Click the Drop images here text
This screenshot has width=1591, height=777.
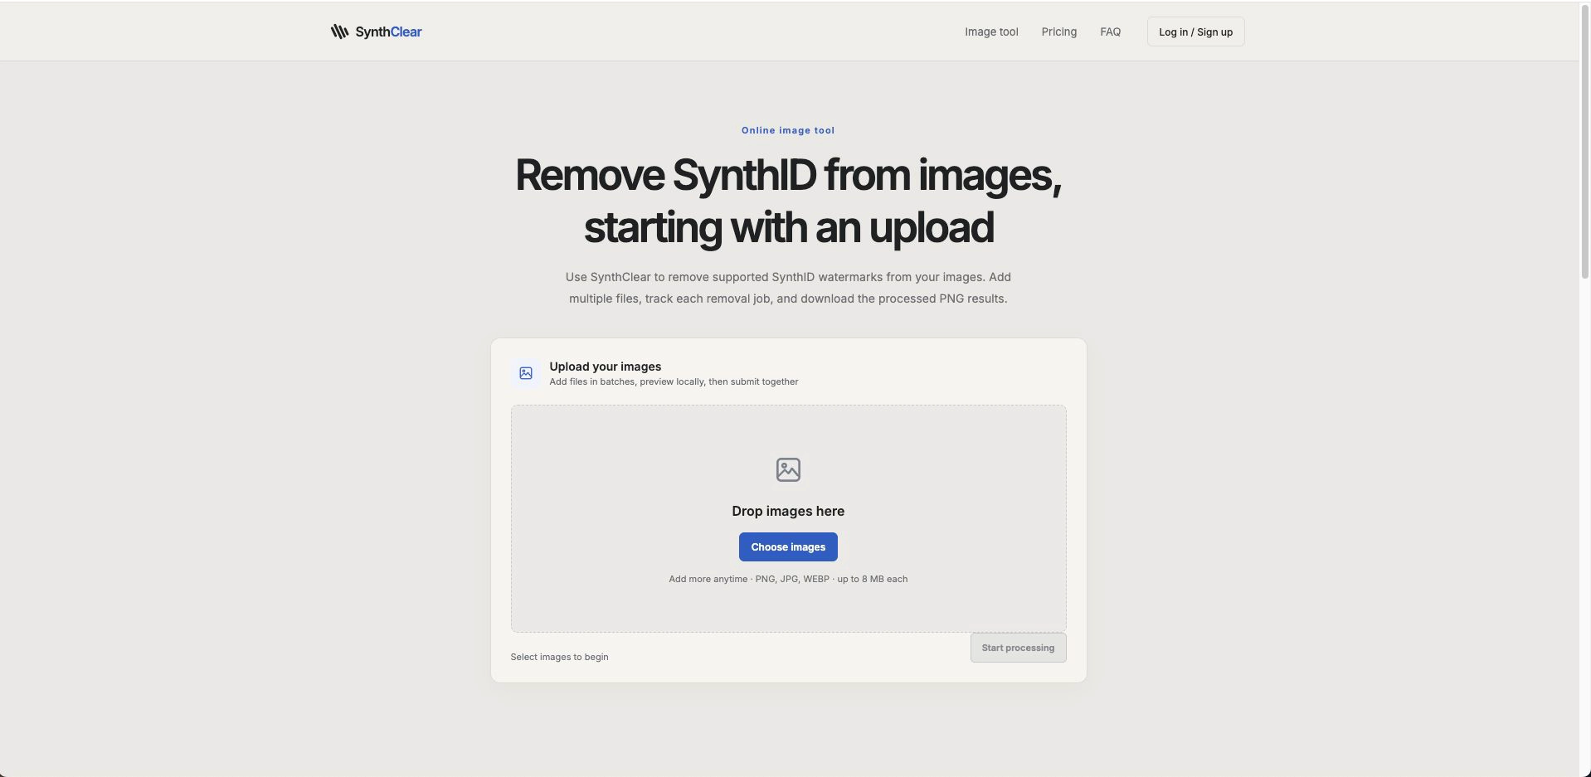[x=788, y=511]
